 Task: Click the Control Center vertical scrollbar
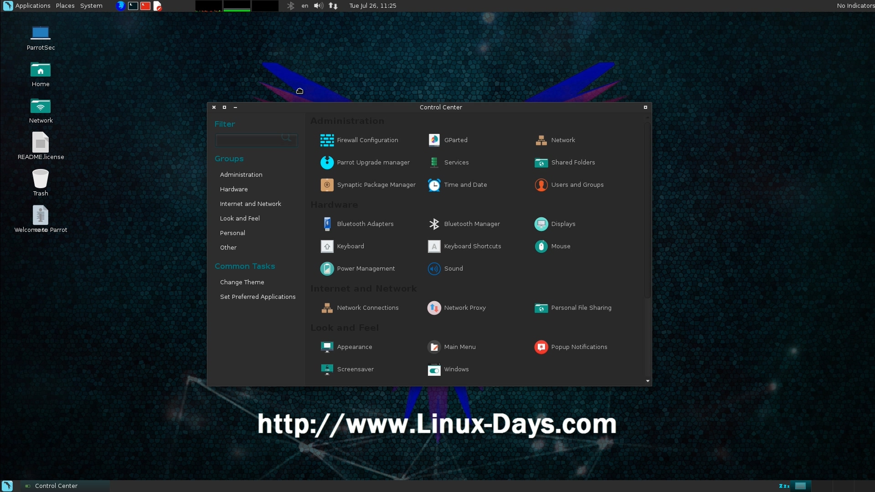tap(647, 210)
